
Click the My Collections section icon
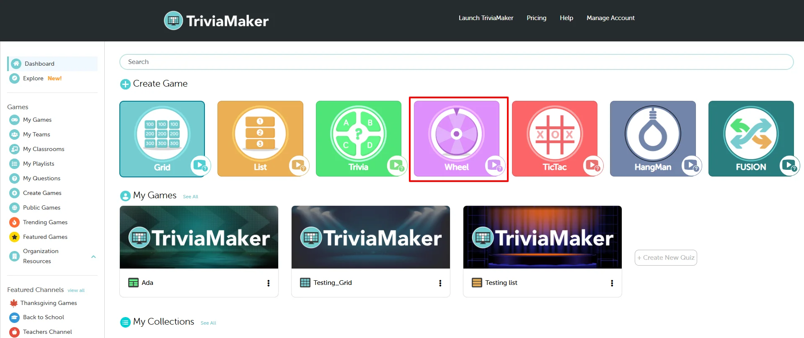pos(125,322)
